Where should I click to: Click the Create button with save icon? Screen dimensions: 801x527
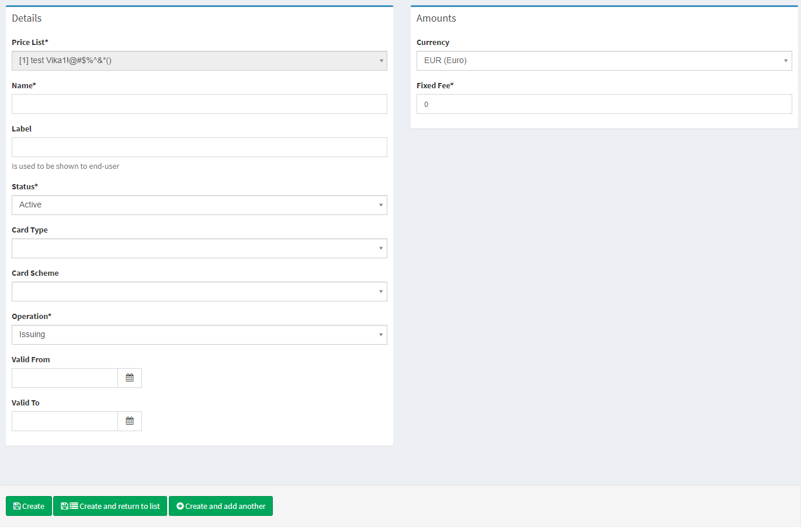point(29,506)
